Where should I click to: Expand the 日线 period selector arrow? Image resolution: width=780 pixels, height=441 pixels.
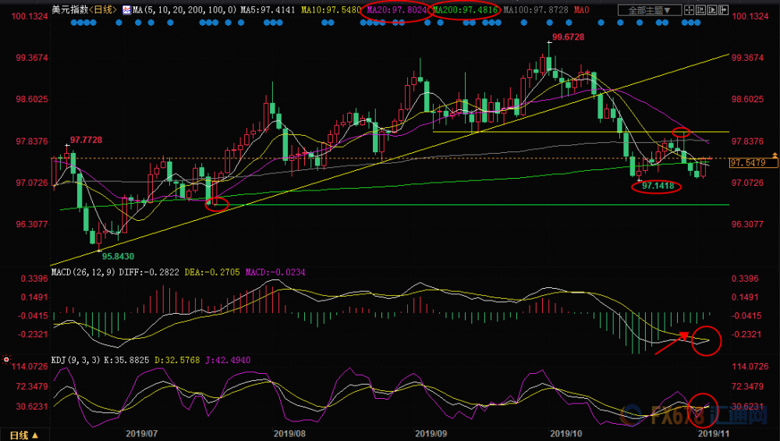point(35,436)
